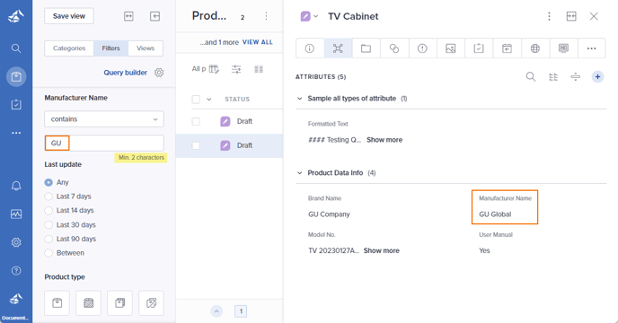Select Last 30 days radio option
The image size is (618, 323).
point(49,225)
